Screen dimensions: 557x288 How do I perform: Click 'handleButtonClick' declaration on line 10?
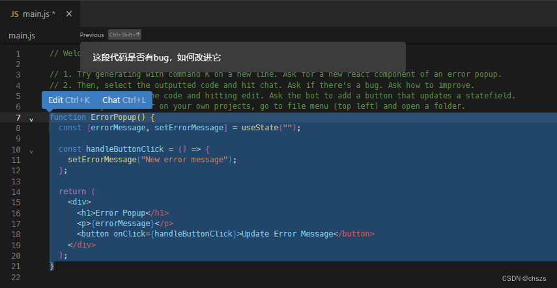(125, 149)
